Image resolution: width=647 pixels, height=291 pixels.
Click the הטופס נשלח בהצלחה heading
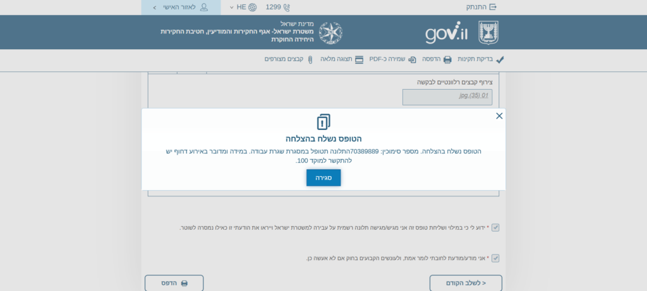(x=323, y=138)
